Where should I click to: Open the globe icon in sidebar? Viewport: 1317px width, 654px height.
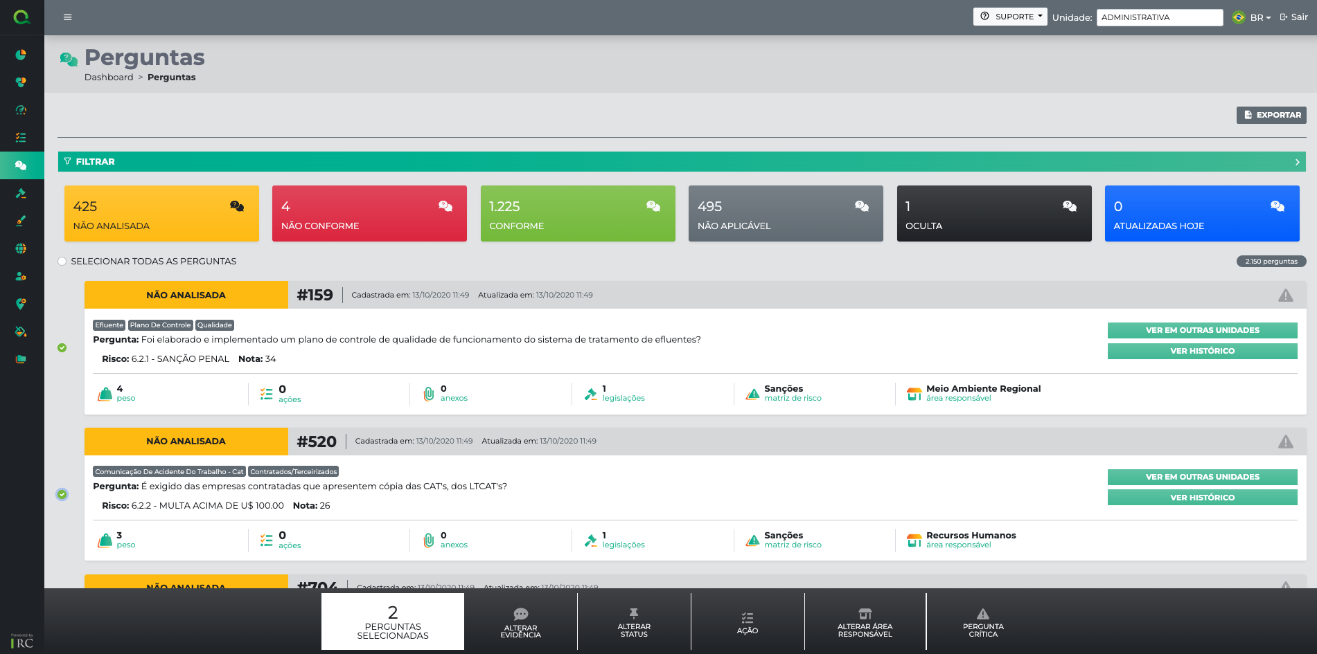click(x=21, y=248)
